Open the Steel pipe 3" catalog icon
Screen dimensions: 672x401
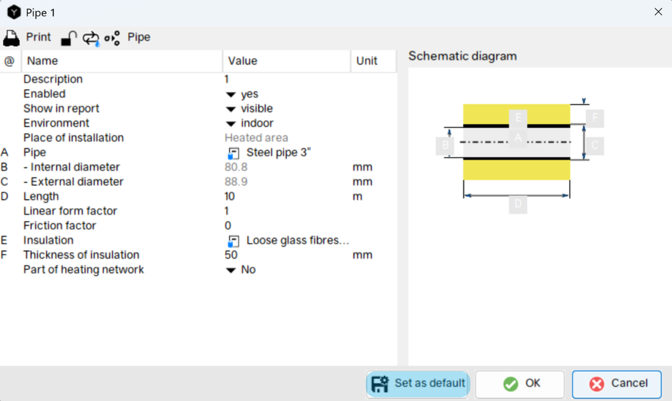(233, 153)
